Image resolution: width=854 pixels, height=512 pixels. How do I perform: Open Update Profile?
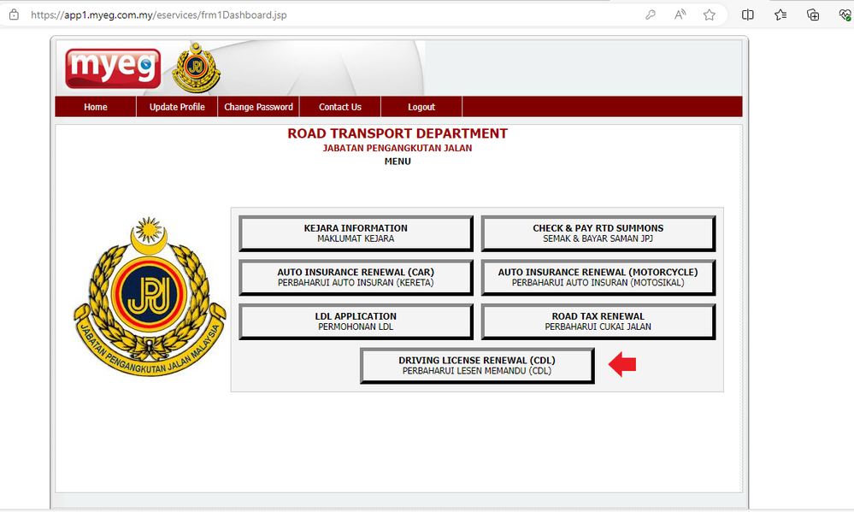(x=177, y=106)
